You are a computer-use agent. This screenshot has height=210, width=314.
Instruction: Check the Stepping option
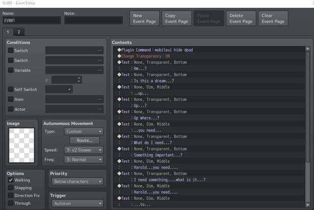click(x=10, y=187)
